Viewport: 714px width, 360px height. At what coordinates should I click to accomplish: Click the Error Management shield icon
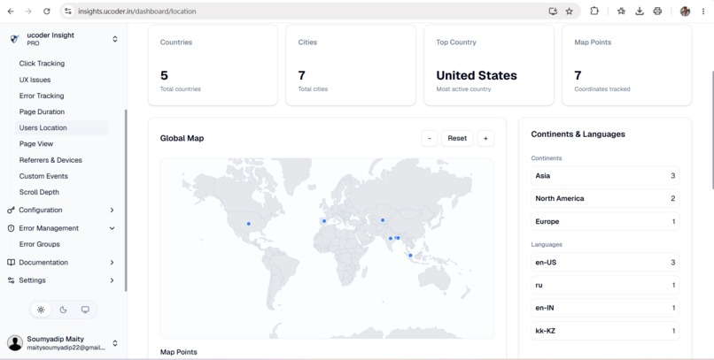click(x=11, y=228)
